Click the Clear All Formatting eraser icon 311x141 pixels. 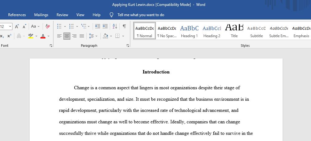[48, 26]
